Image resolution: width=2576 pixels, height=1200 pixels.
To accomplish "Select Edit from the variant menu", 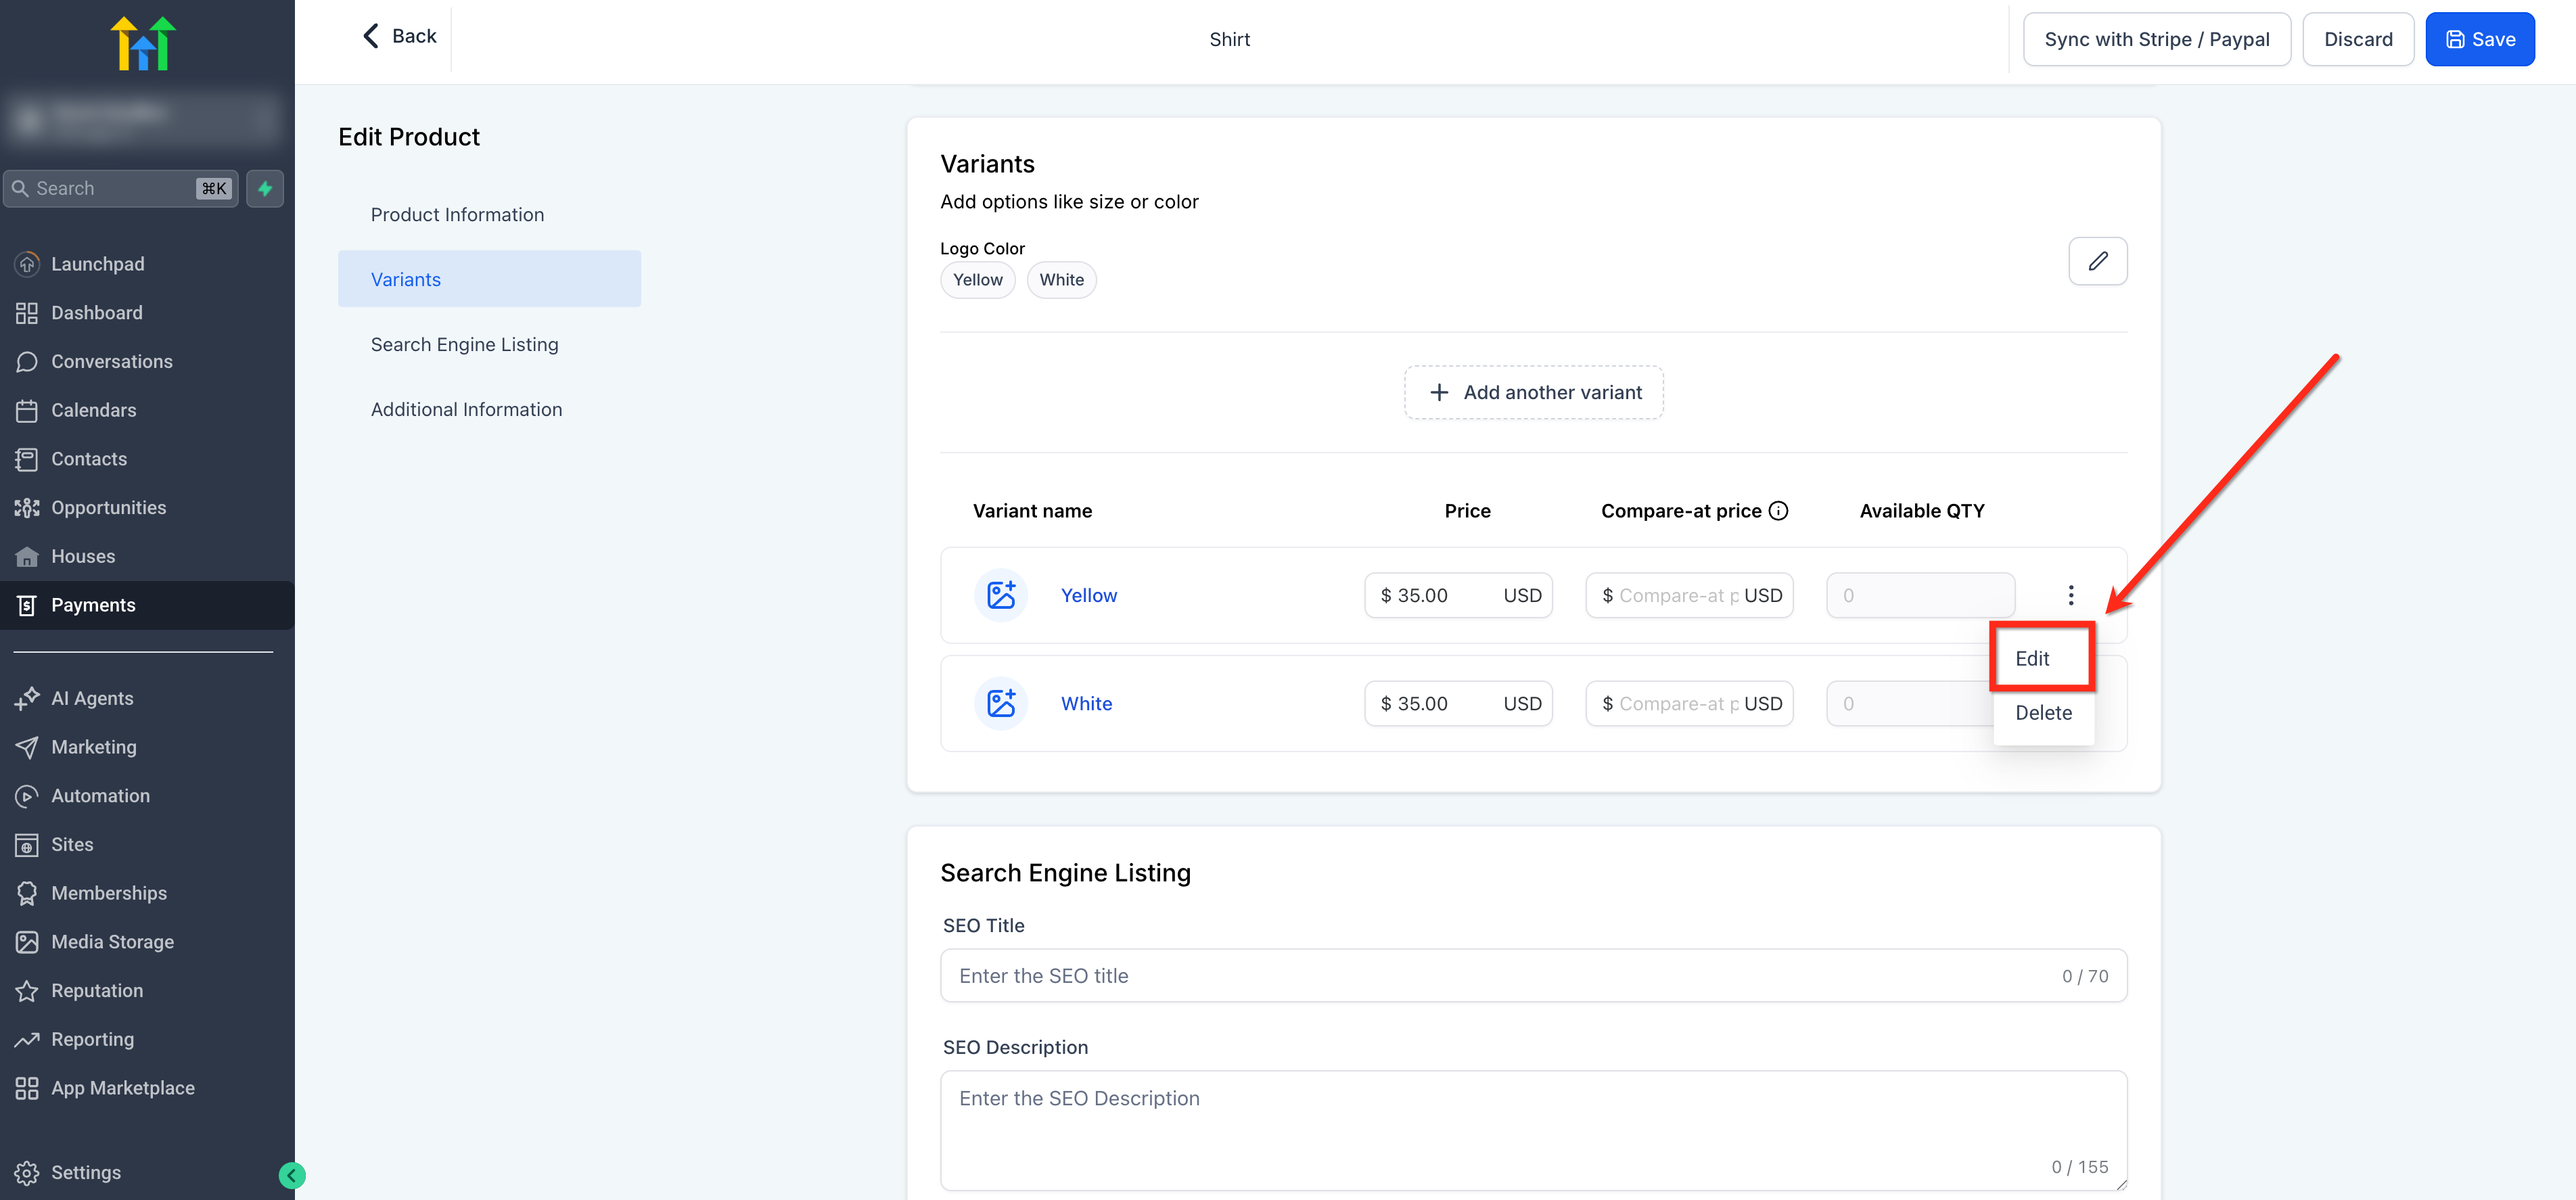I will pyautogui.click(x=2032, y=658).
